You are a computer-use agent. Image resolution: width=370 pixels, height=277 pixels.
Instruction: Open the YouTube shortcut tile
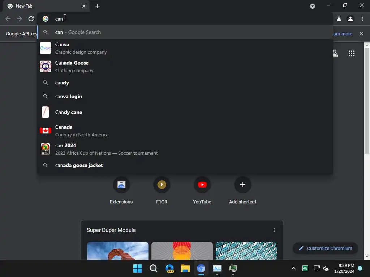(x=202, y=190)
